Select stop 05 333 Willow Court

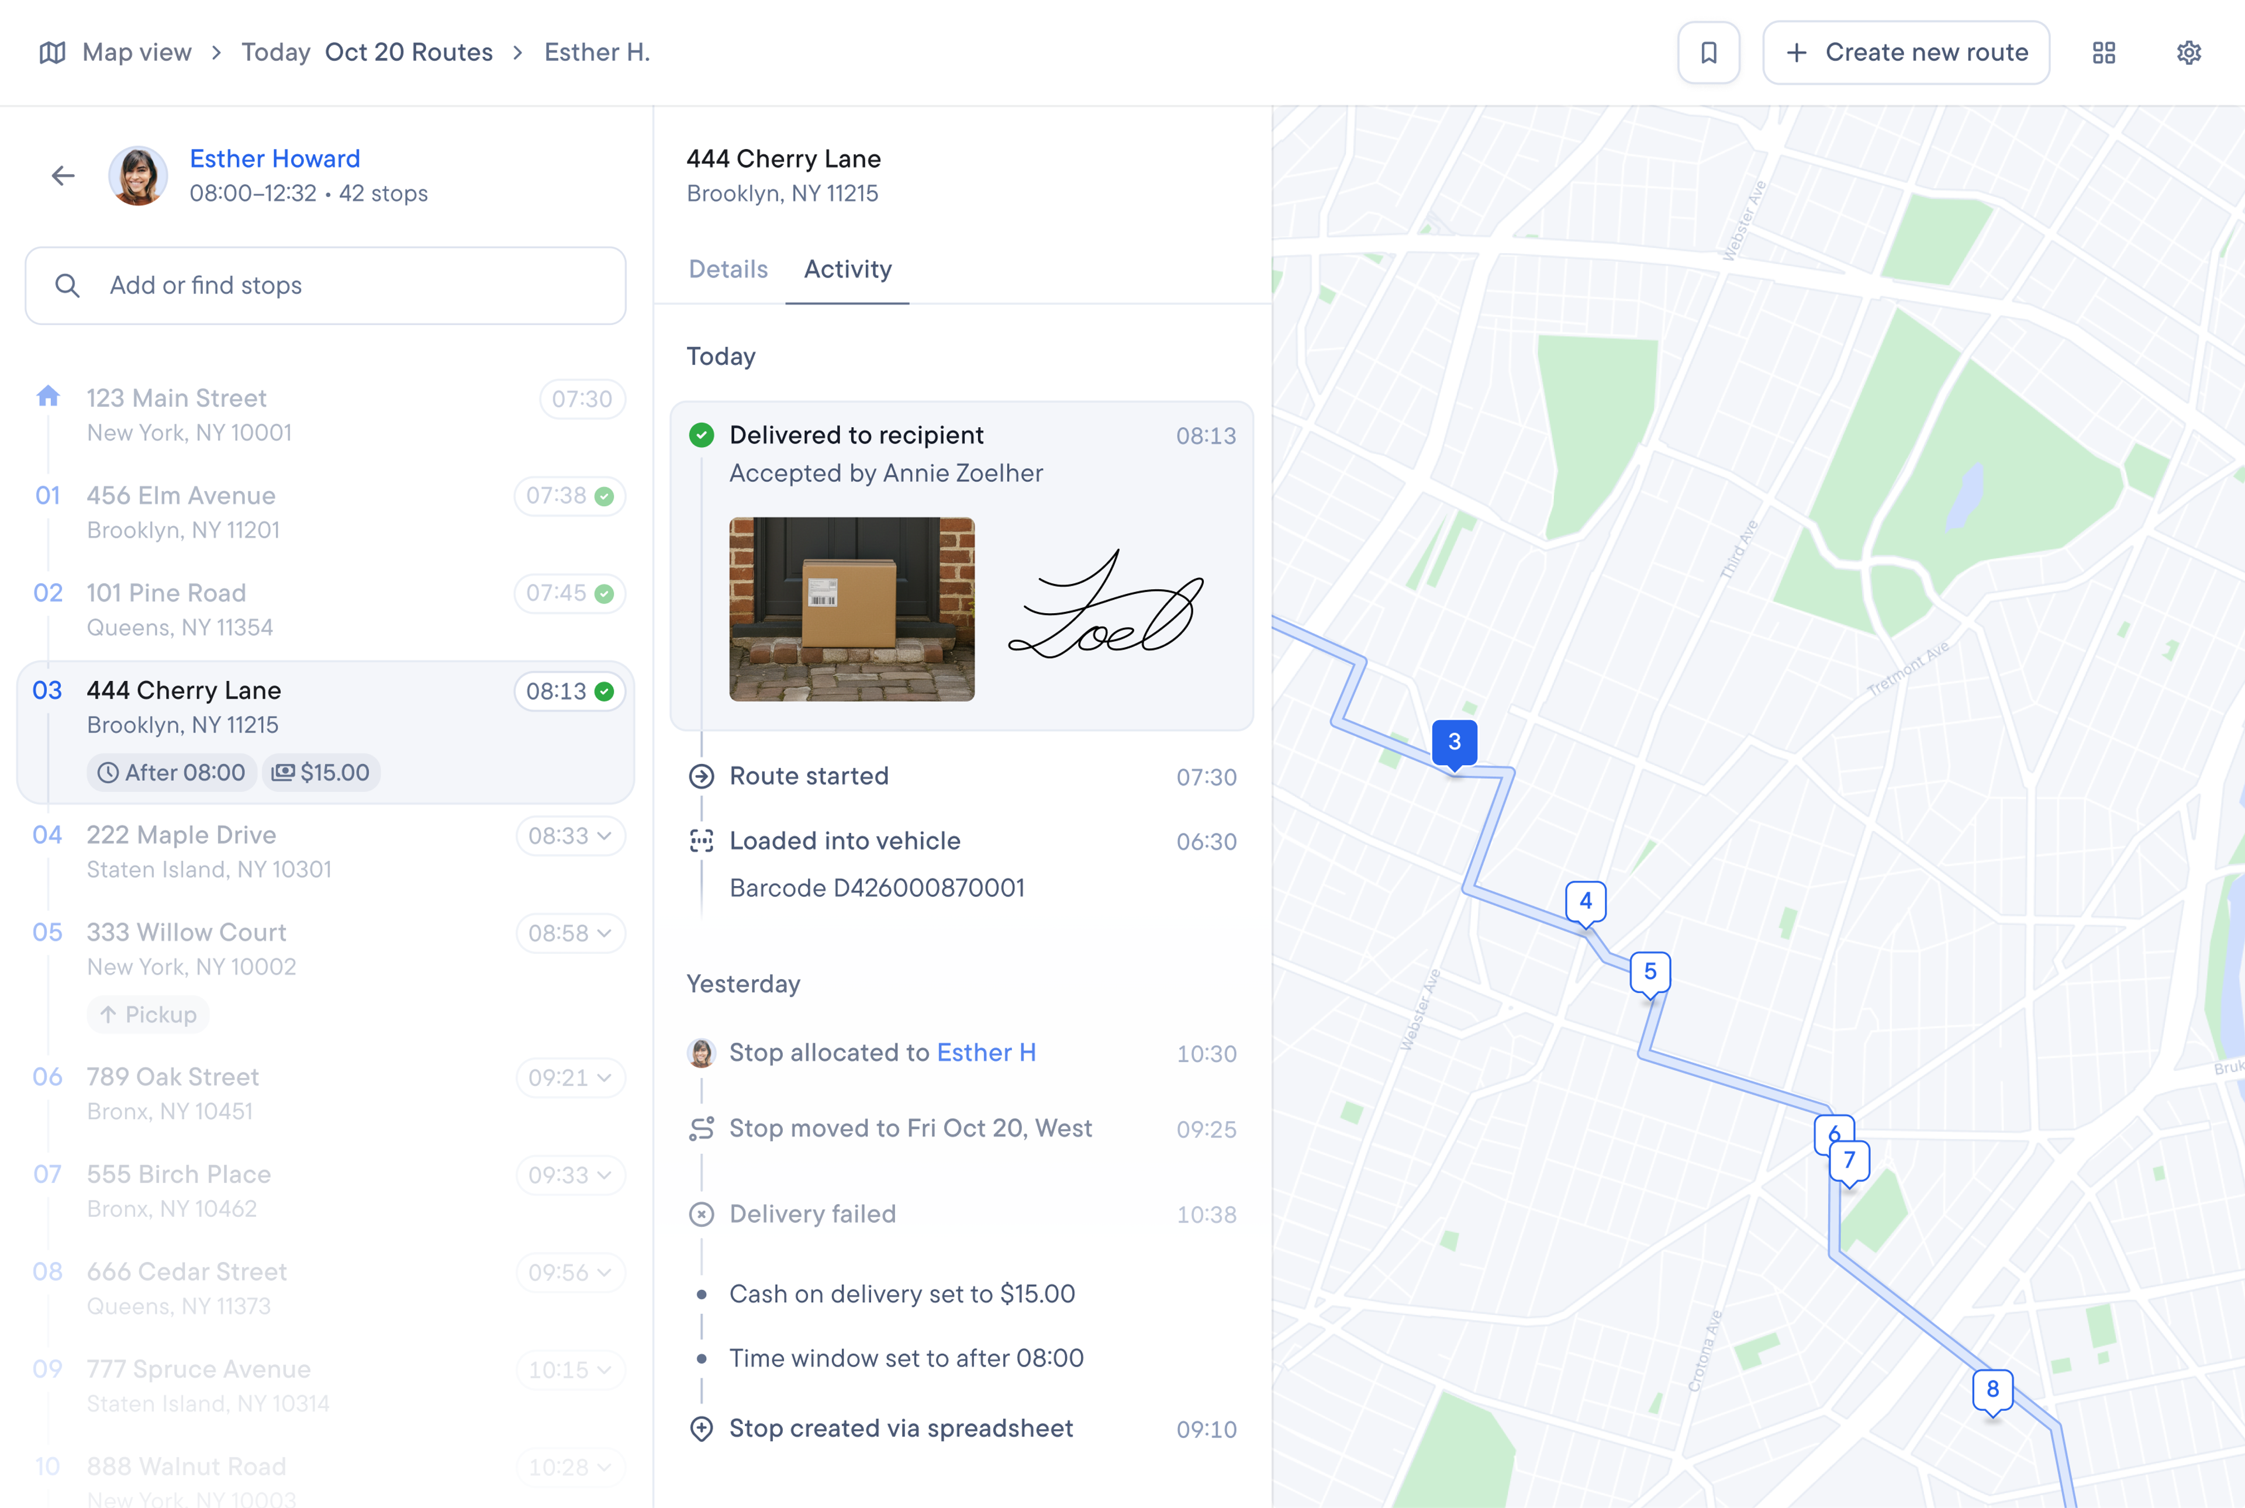coord(326,973)
